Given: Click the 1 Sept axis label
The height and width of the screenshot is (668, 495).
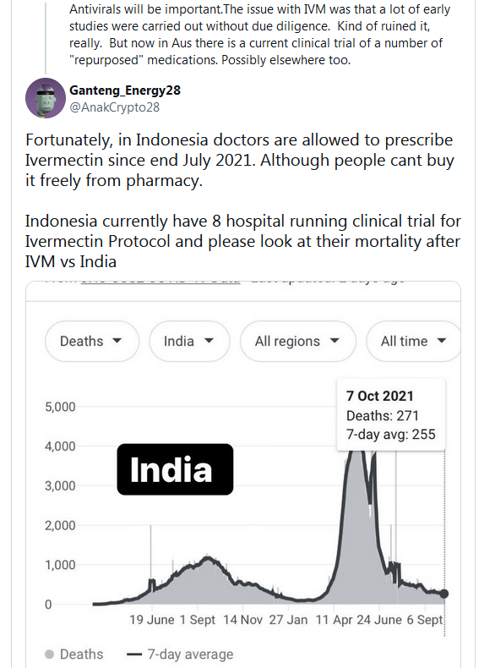Looking at the screenshot, I should [x=197, y=620].
